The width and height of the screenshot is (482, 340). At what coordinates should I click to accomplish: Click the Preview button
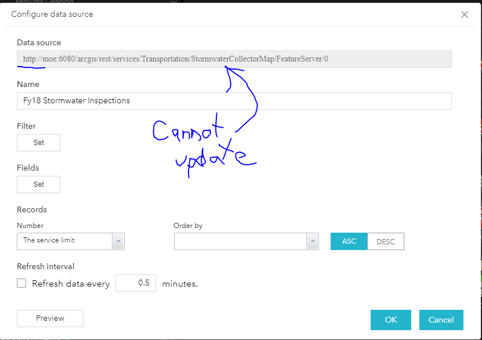[50, 319]
